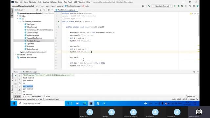This screenshot has height=118, width=210.
Task: Open the File menu
Action: point(16,2)
